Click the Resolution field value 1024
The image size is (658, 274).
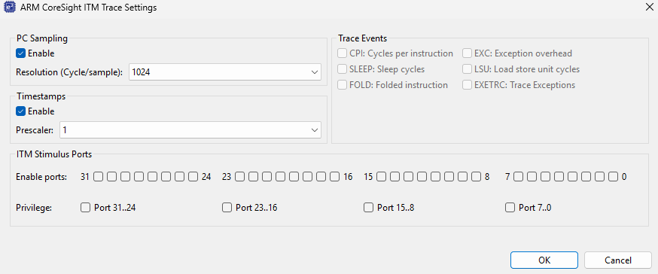(141, 72)
